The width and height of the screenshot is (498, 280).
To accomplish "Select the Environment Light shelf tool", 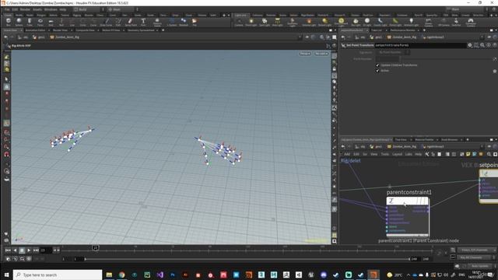I will click(x=341, y=22).
